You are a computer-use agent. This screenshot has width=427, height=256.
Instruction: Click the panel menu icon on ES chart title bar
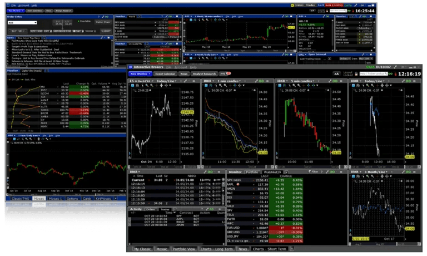(194, 81)
